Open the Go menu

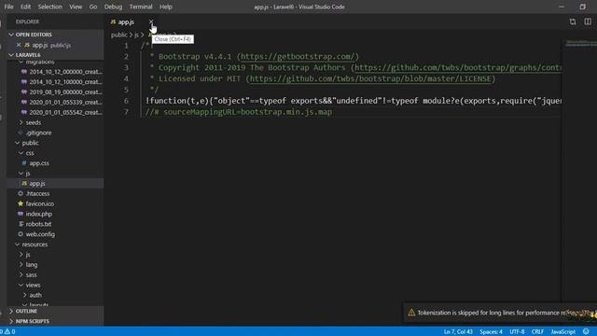[x=93, y=7]
